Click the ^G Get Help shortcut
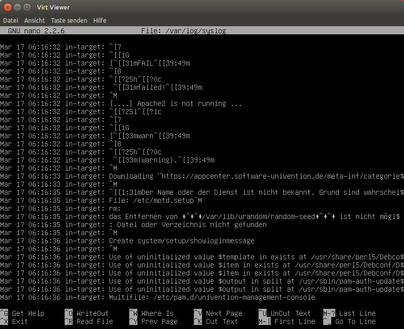The width and height of the screenshot is (404, 329). [22, 313]
